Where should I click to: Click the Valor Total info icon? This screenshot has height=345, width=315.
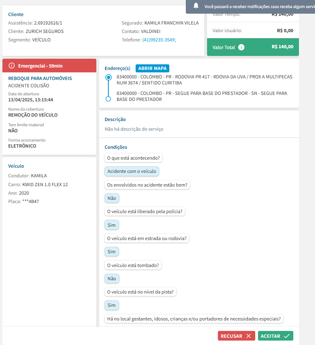241,47
